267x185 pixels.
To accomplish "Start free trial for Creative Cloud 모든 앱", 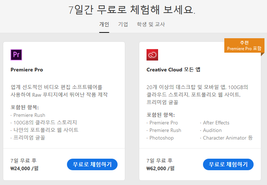I will [228, 164].
